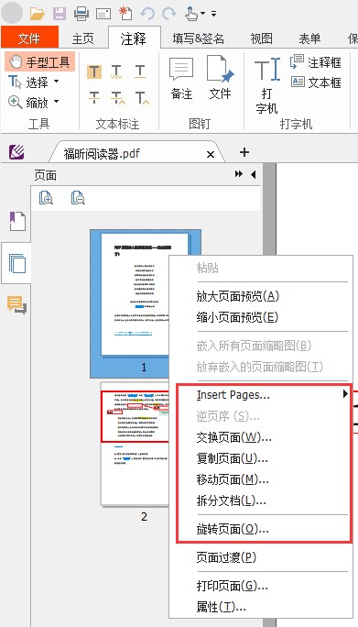Select the Underline text markup tool

click(140, 71)
